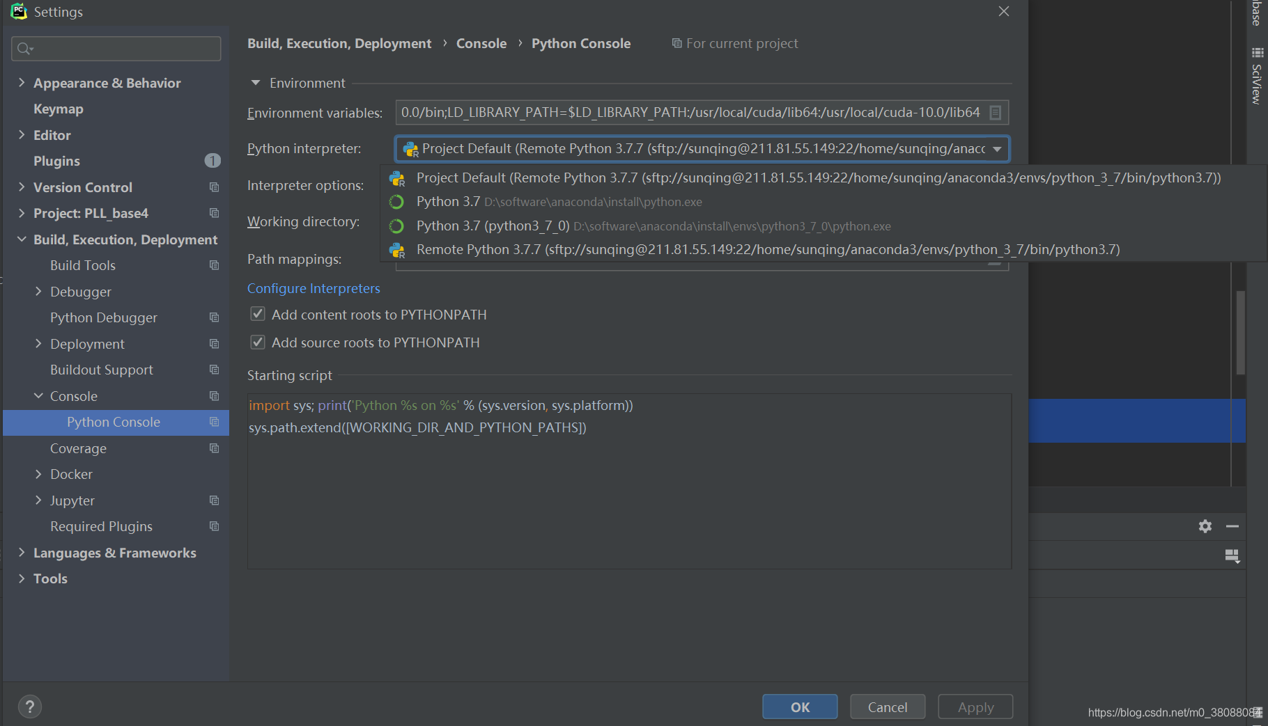Open Build Tools settings
1268x726 pixels.
(x=83, y=265)
